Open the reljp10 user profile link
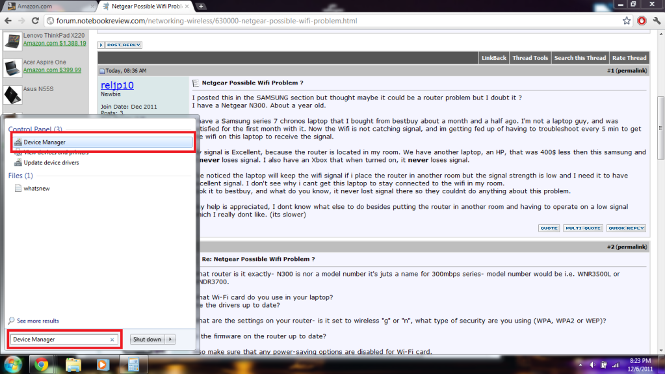This screenshot has height=374, width=665. tap(117, 85)
